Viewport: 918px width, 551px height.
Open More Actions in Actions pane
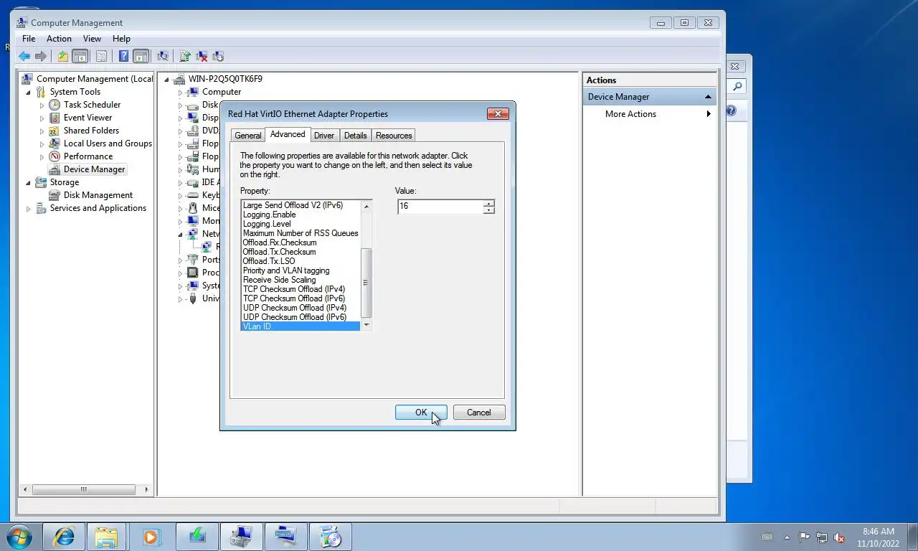630,114
